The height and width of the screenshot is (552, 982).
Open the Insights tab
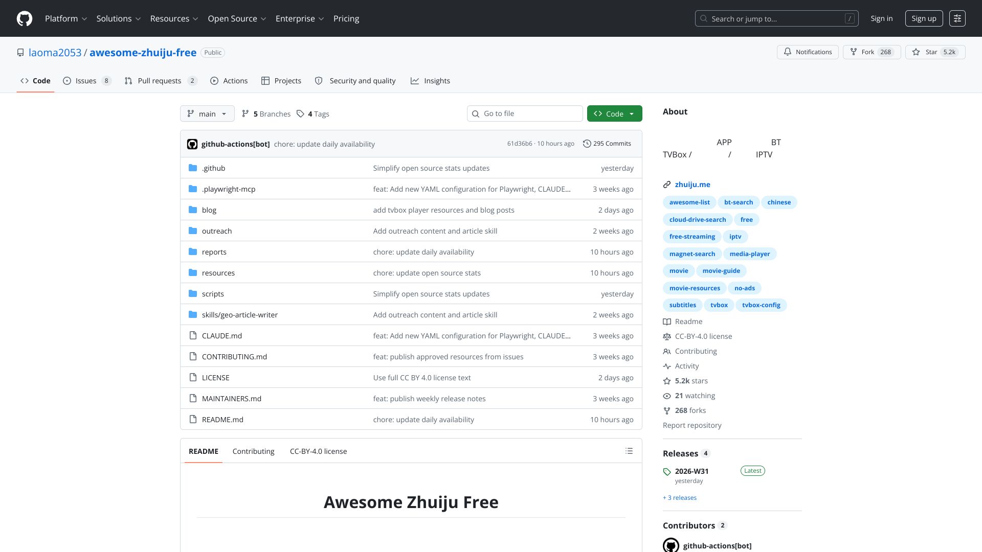(x=430, y=81)
